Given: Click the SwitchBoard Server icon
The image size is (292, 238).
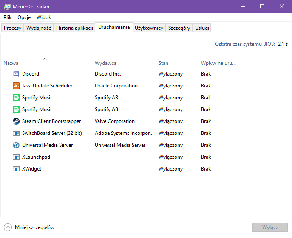Looking at the screenshot, I should (16, 133).
